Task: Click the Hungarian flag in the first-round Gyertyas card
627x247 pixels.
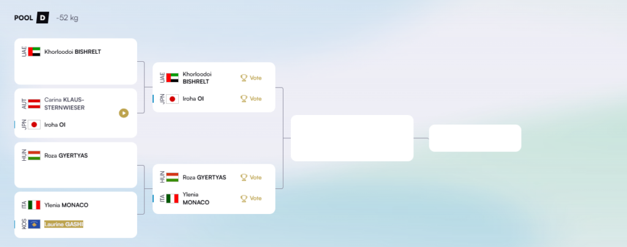Action: point(34,155)
